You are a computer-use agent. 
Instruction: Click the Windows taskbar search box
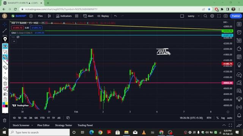(39, 132)
